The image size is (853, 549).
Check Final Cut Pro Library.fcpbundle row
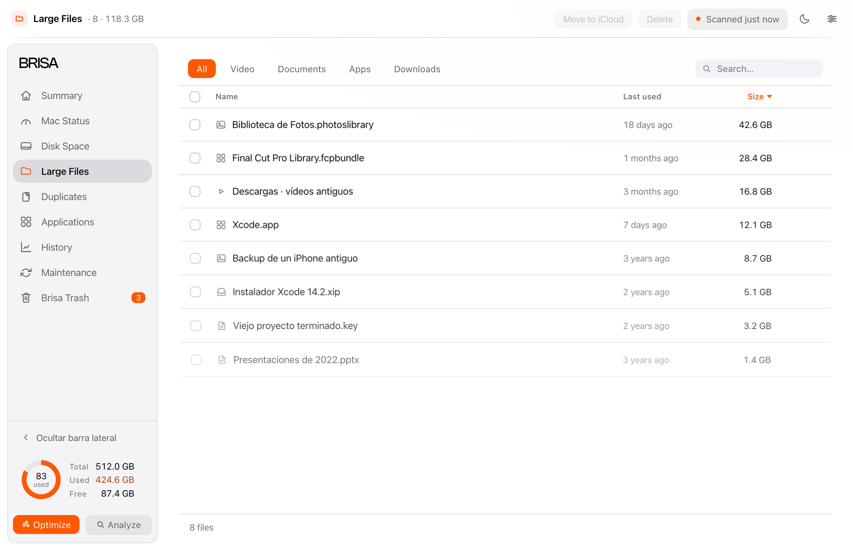pos(195,158)
